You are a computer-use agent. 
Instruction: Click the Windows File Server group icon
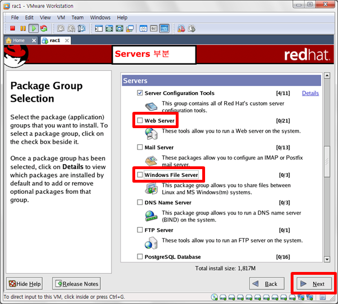[151, 188]
